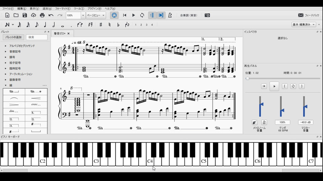Toggle loop playback in main toolbar
Screen dimensions: 323x181
[142, 15]
